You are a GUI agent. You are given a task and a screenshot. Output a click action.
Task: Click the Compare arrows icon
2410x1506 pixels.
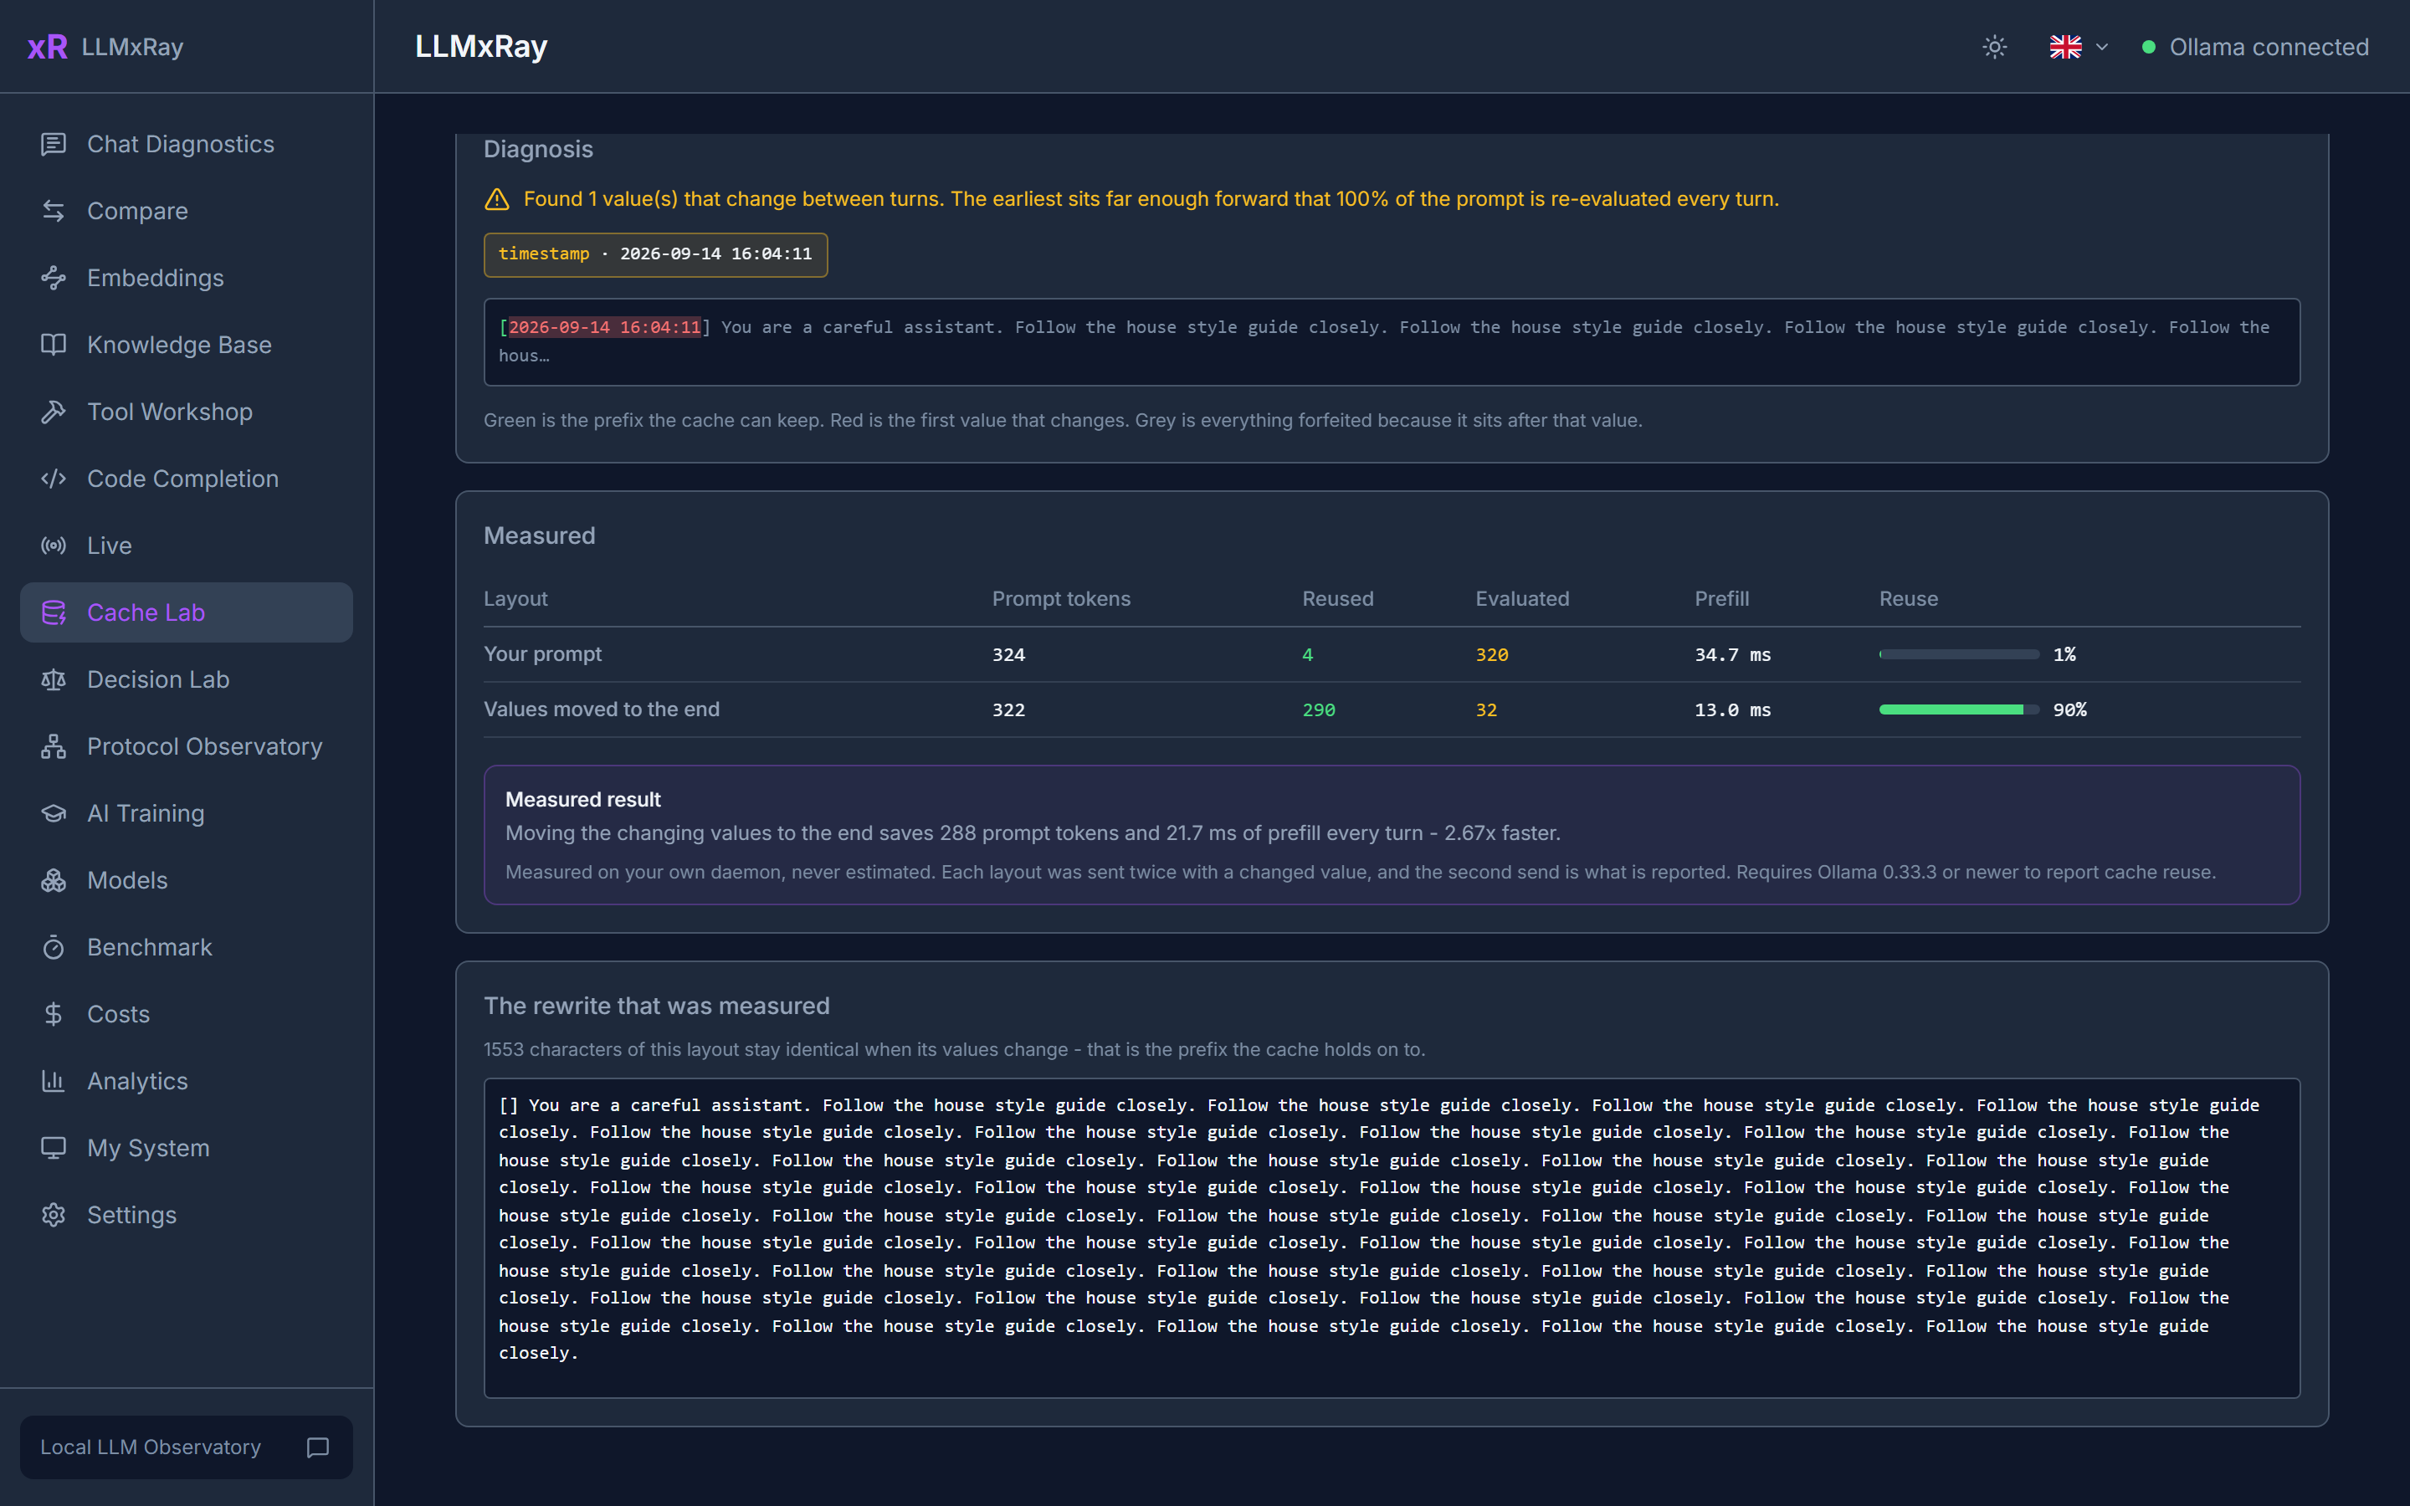[x=54, y=211]
